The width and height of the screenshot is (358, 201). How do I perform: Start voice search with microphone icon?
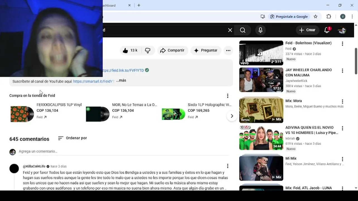tap(260, 30)
